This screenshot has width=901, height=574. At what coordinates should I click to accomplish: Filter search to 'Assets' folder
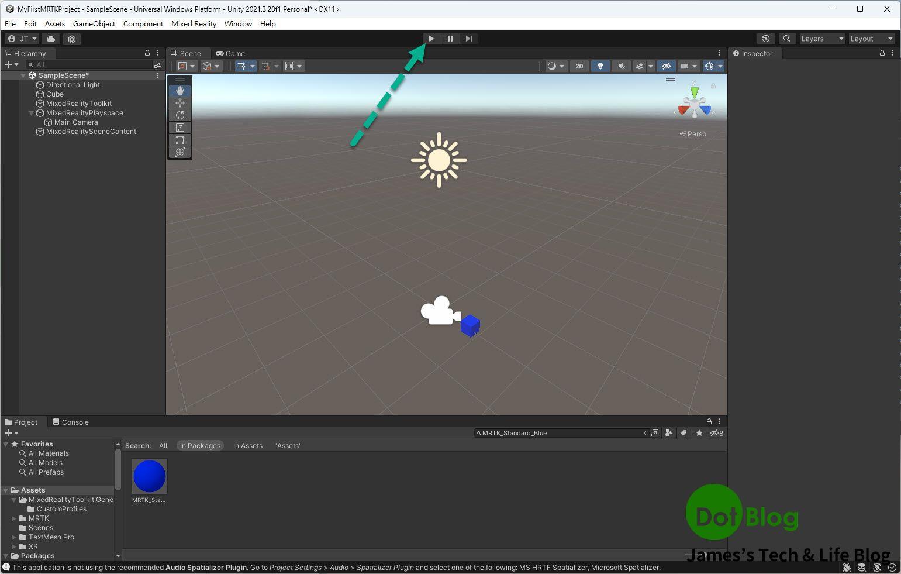tap(288, 446)
